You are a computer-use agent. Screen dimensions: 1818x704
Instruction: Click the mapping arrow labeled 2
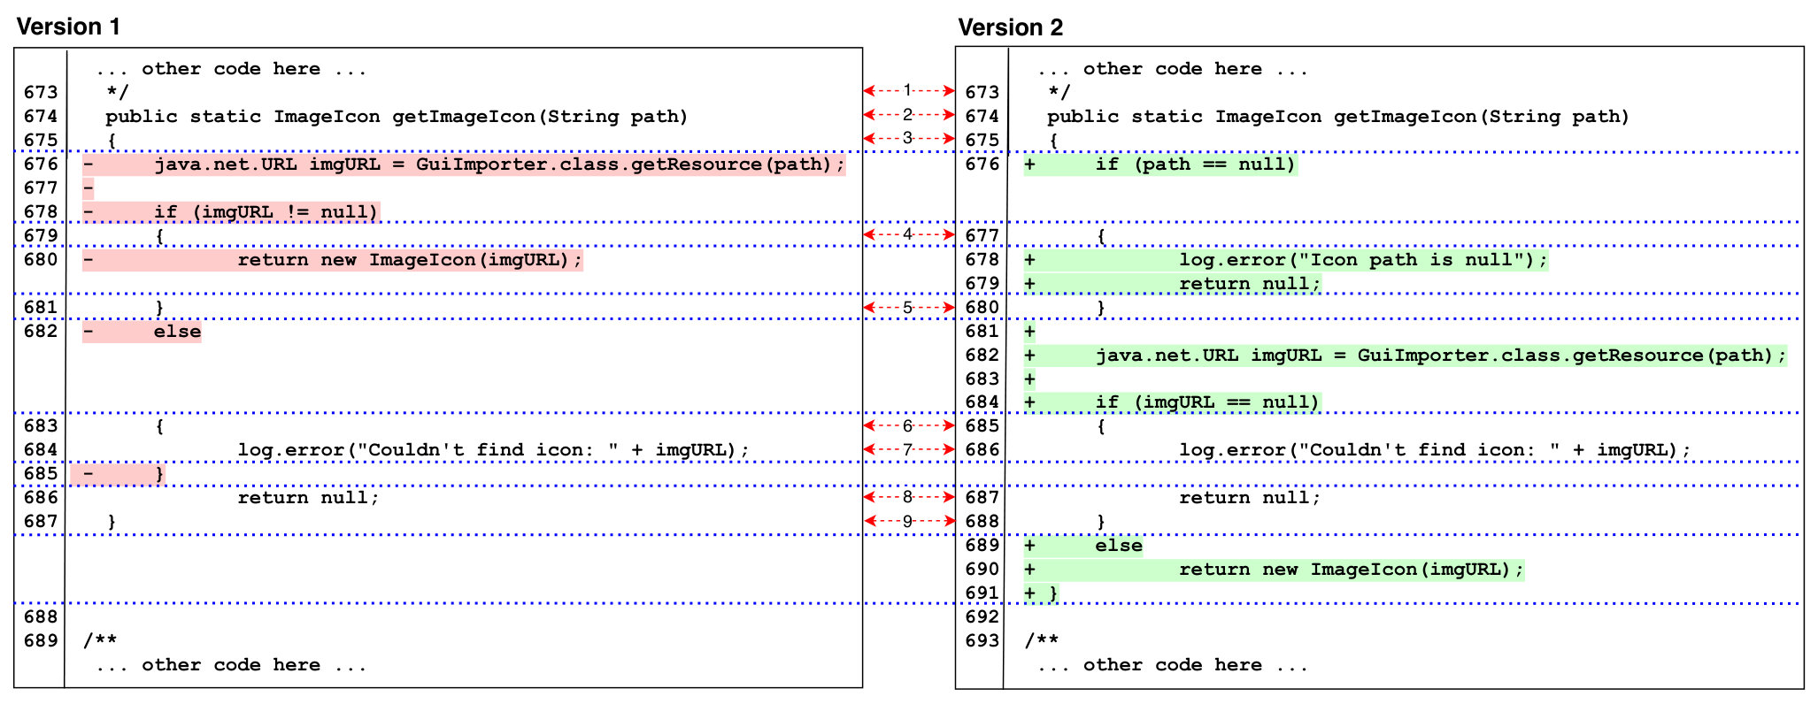click(x=909, y=114)
